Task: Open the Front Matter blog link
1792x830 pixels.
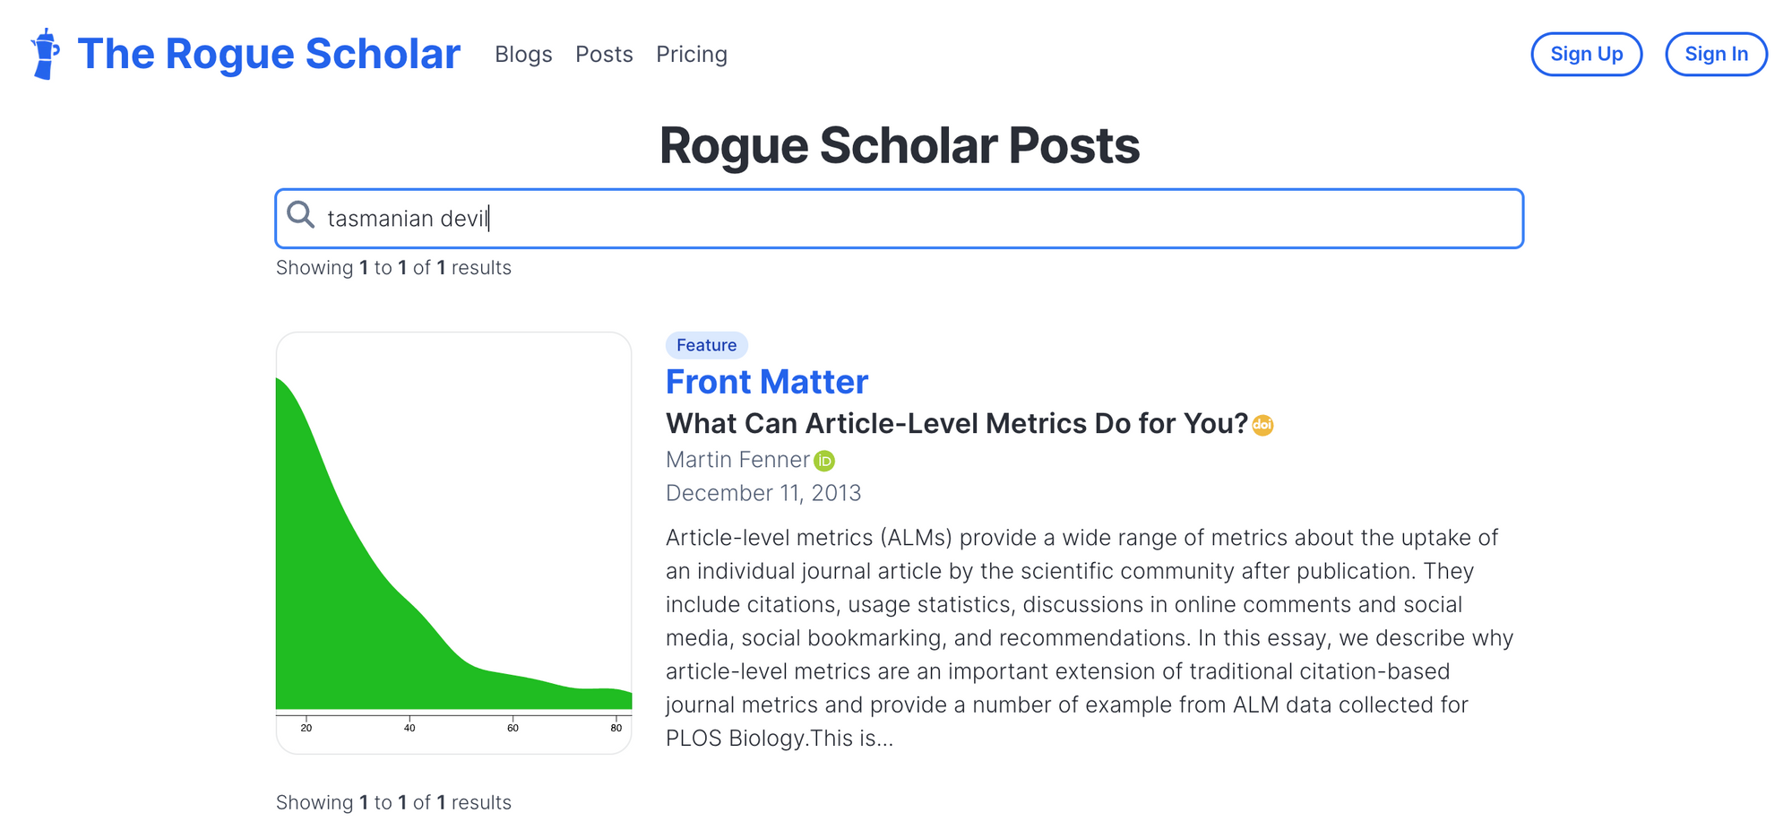Action: coord(766,382)
